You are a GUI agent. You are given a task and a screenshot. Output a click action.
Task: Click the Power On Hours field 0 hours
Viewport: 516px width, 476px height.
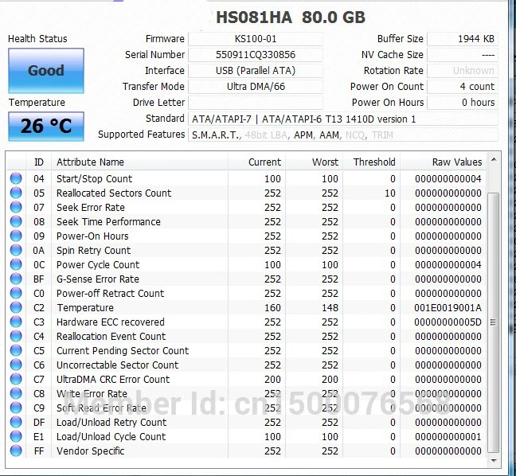click(463, 103)
